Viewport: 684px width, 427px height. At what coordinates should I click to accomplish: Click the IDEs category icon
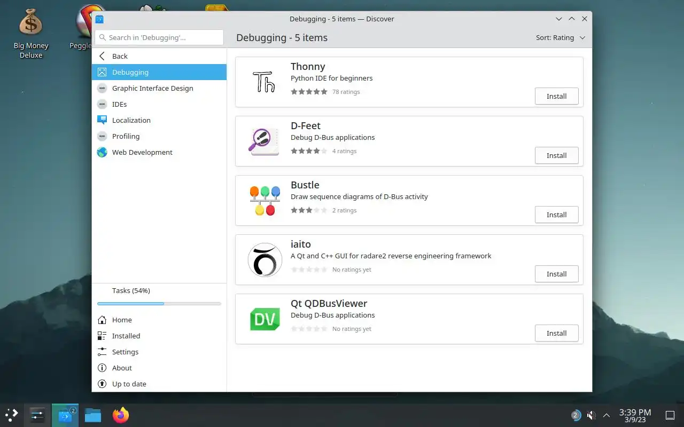coord(102,104)
